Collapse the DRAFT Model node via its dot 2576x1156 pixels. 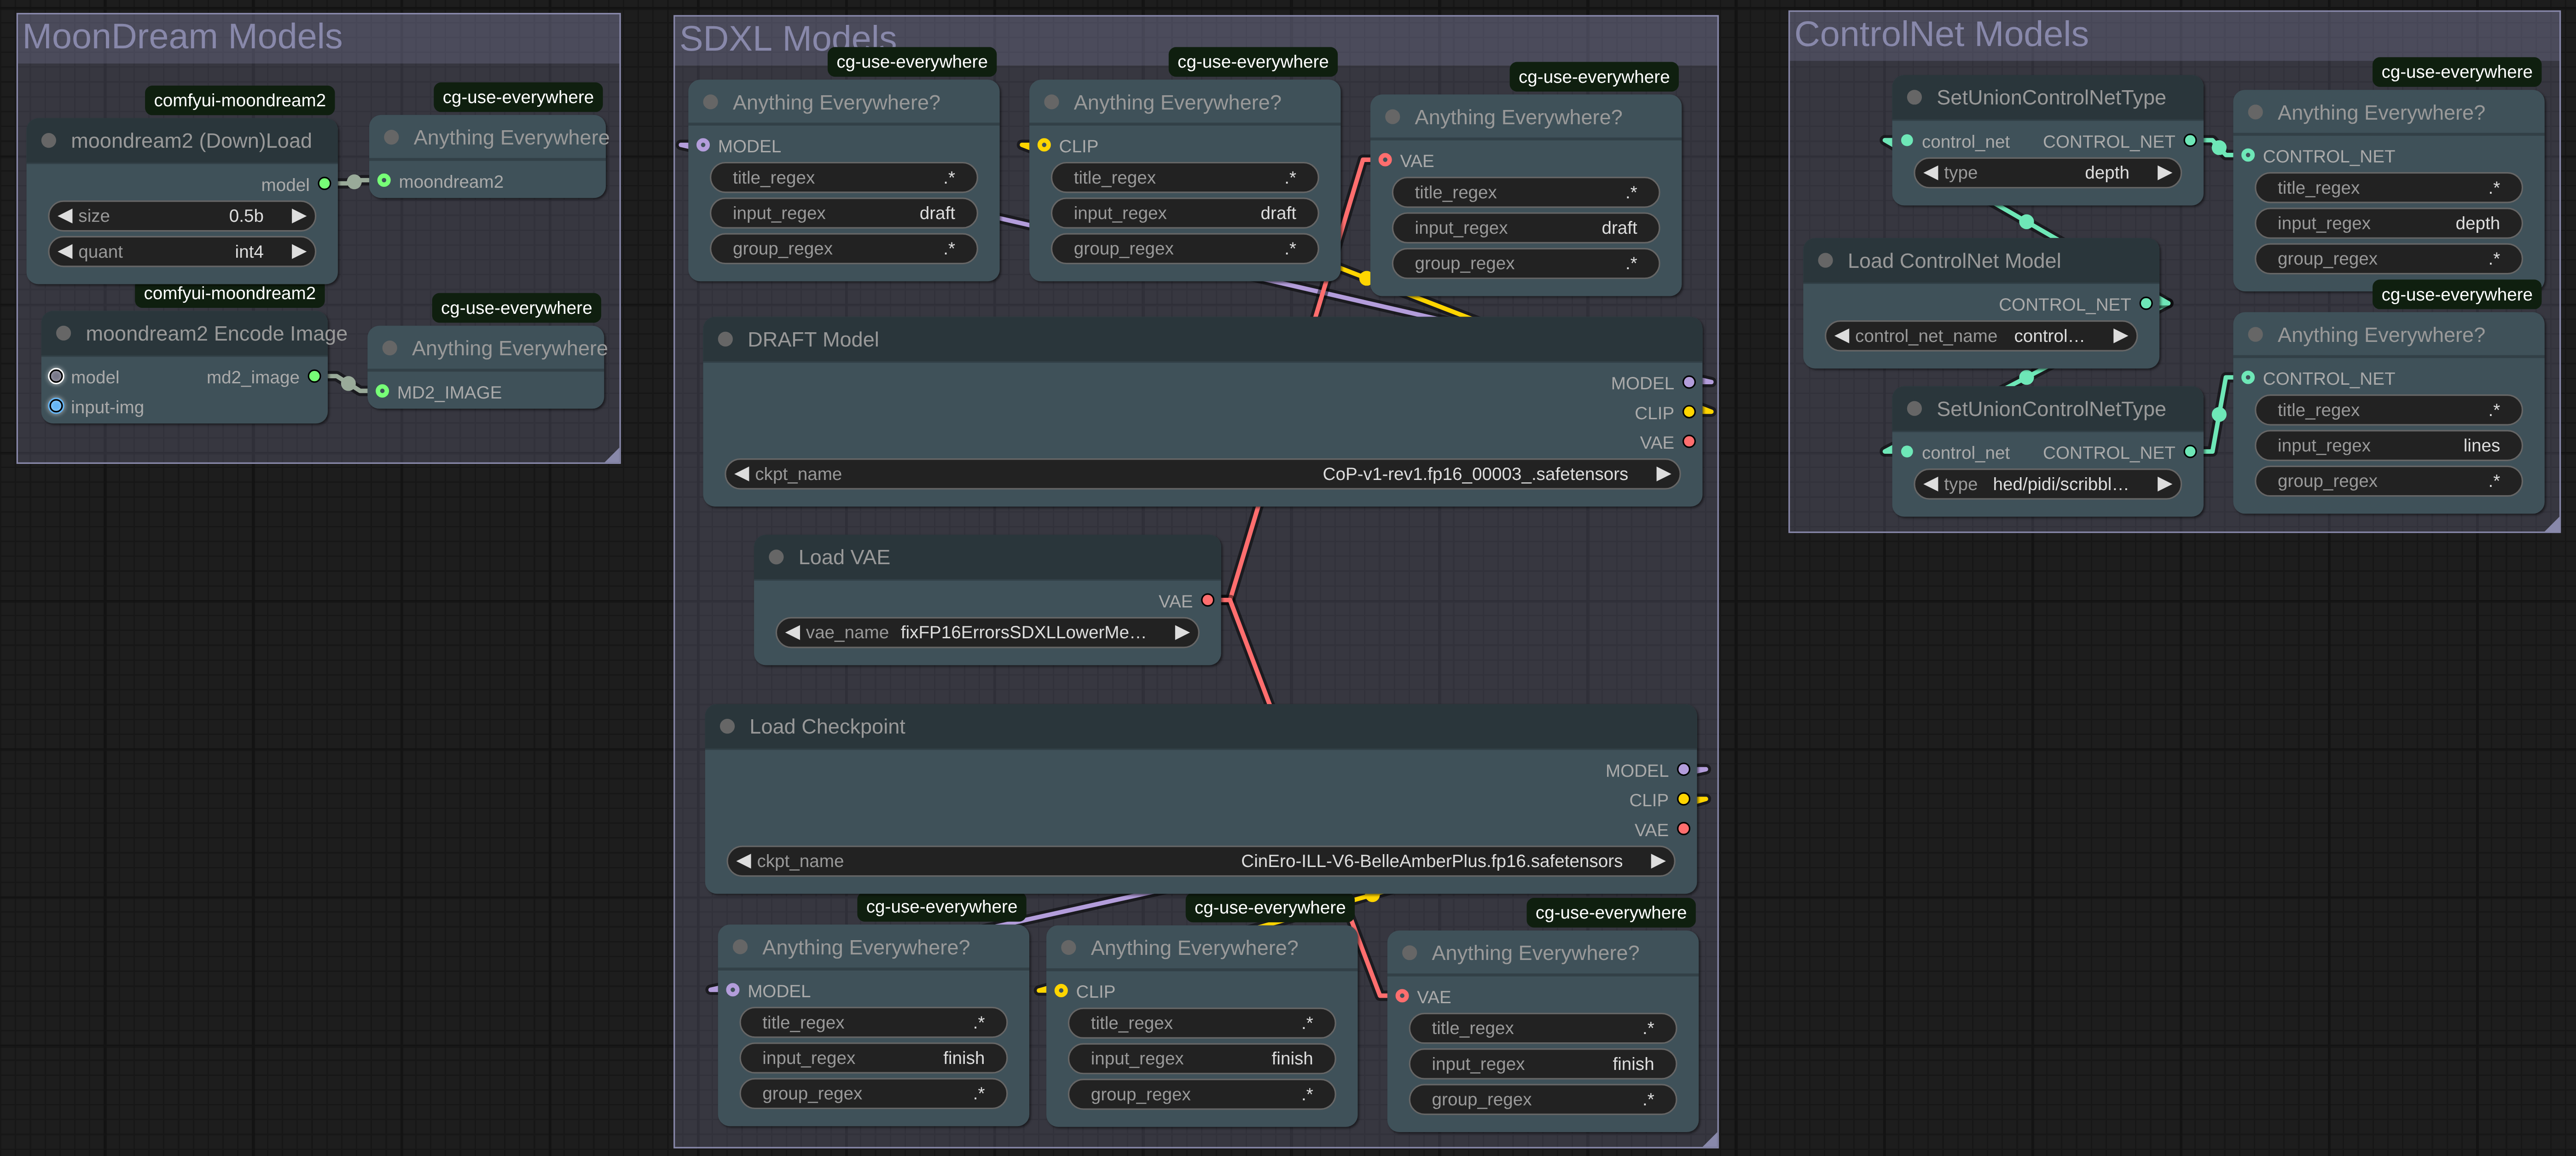726,340
